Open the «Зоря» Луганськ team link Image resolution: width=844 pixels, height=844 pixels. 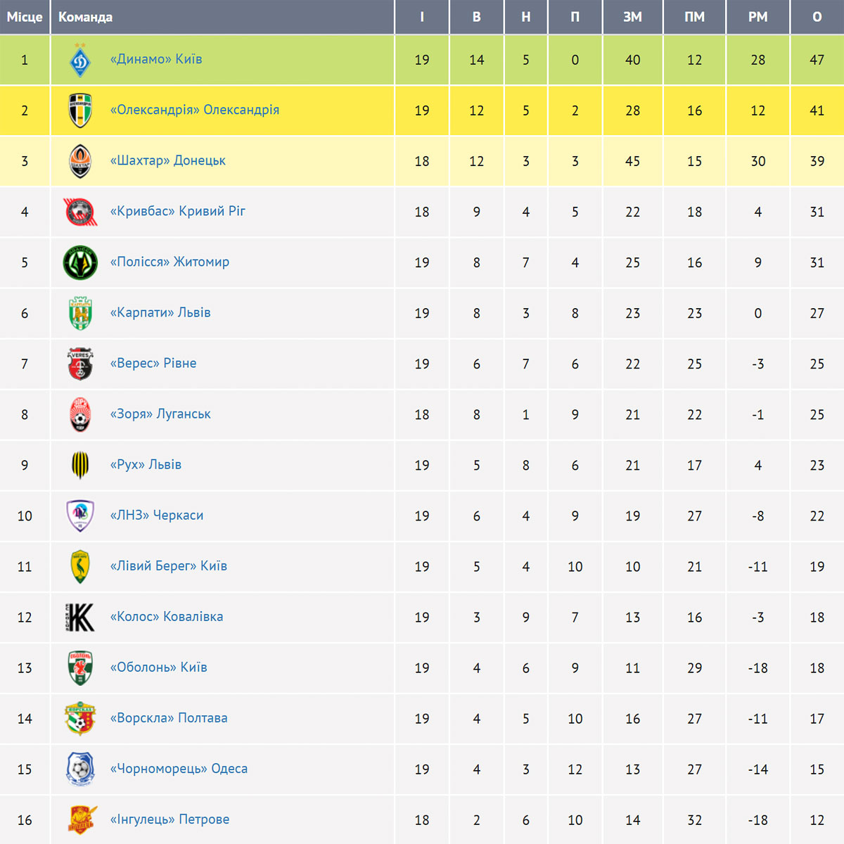[160, 414]
